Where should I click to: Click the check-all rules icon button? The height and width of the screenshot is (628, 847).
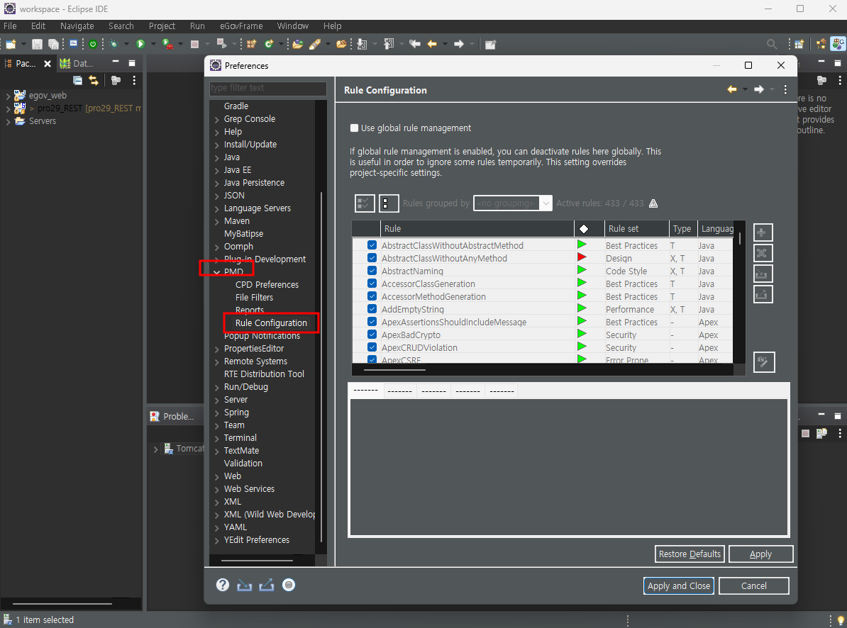365,203
